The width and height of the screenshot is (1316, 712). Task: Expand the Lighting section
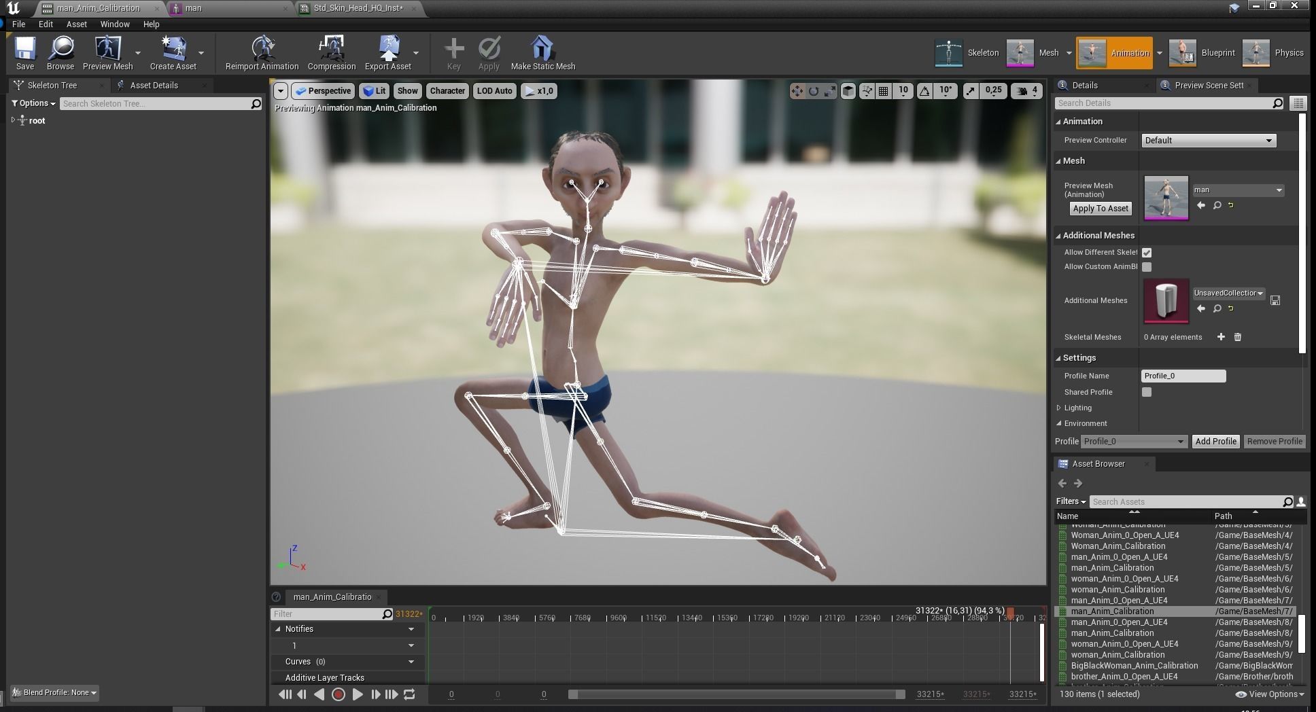point(1059,408)
